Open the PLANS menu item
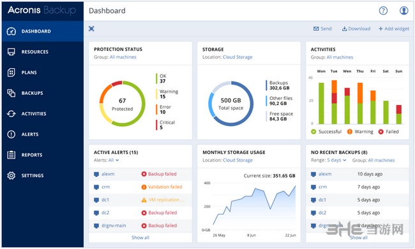Image resolution: width=415 pixels, height=249 pixels. point(43,73)
